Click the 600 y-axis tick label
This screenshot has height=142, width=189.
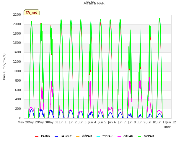click(x=18, y=90)
